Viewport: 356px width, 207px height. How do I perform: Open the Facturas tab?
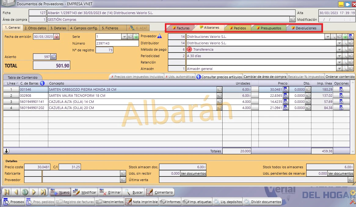pyautogui.click(x=181, y=28)
